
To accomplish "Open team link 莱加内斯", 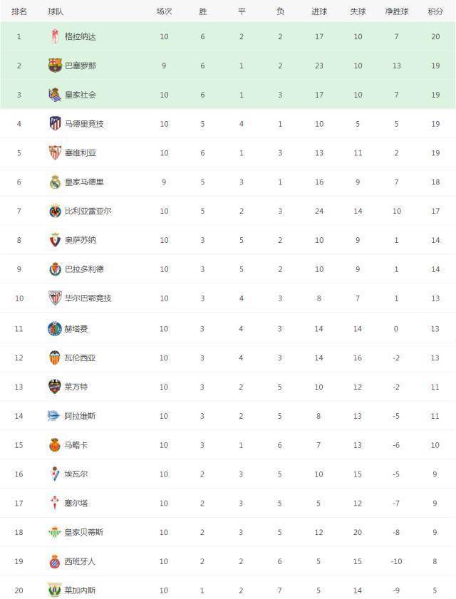I will coord(80,590).
